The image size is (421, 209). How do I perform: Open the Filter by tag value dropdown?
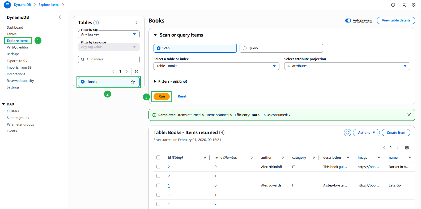pos(109,47)
